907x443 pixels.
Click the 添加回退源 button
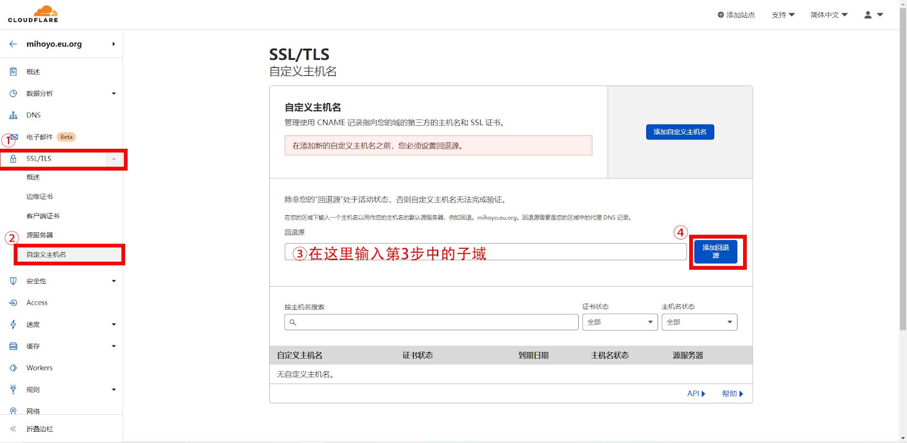(x=716, y=252)
